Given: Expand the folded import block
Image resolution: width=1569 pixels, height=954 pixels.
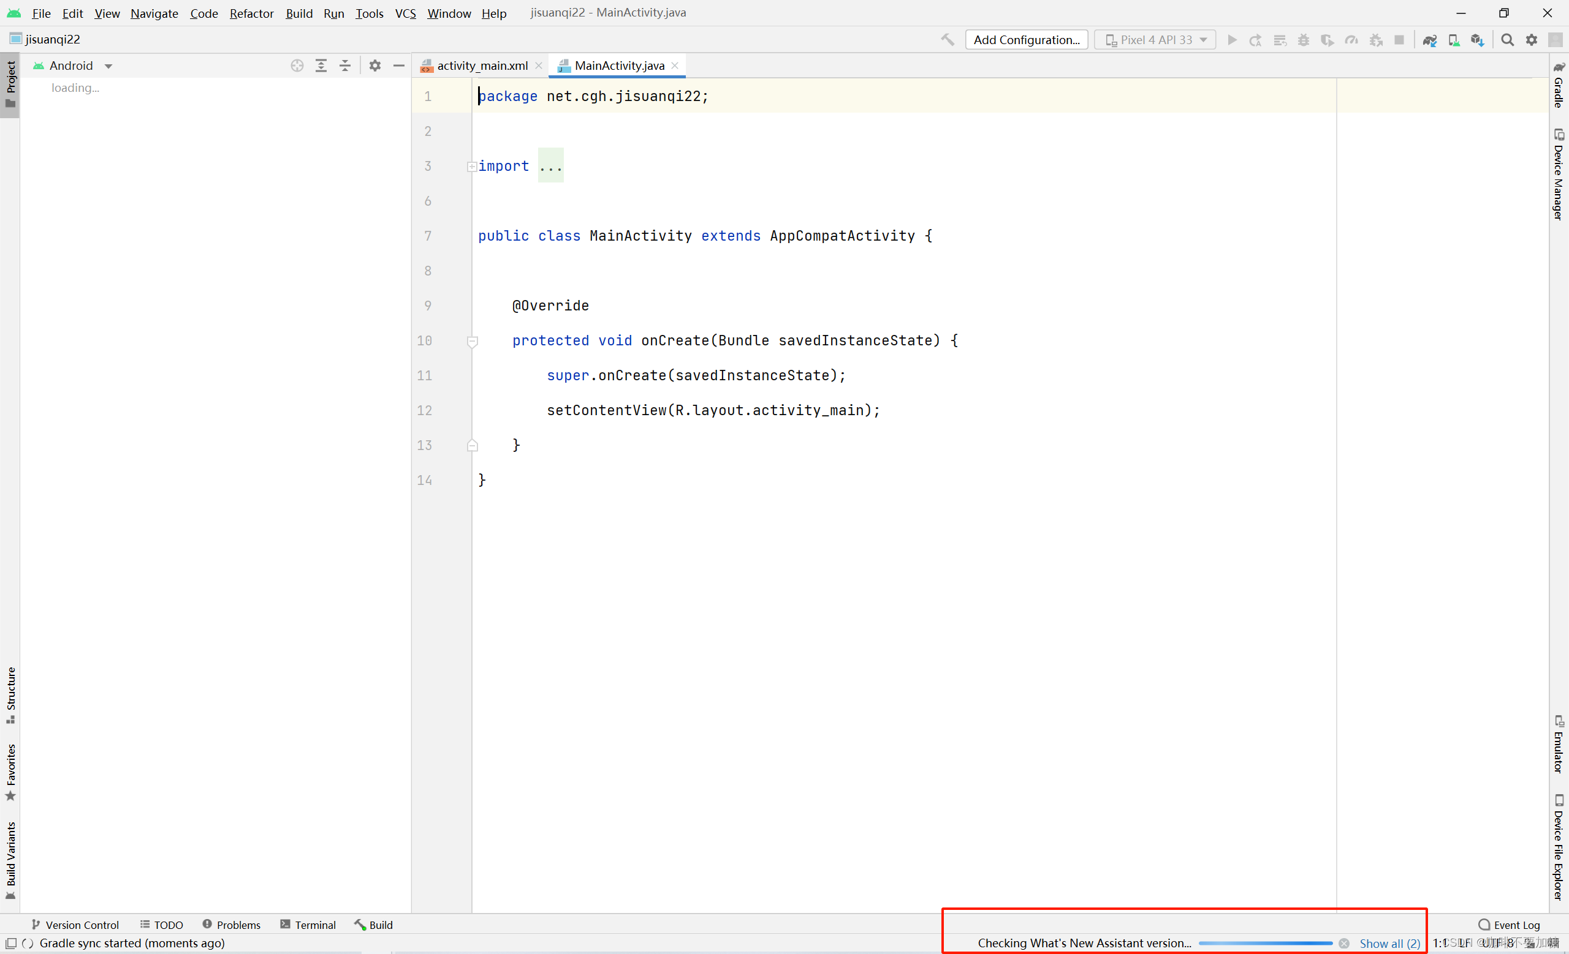Looking at the screenshot, I should point(472,167).
